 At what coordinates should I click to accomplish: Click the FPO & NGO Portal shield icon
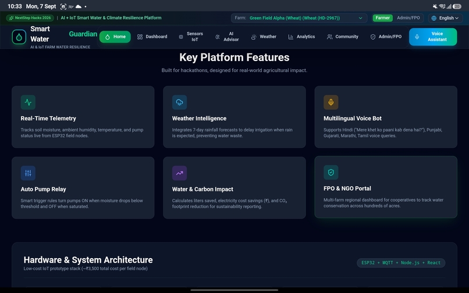[x=331, y=172]
